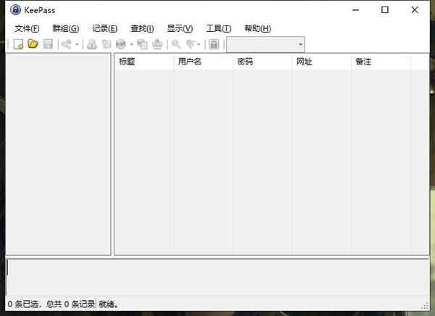
Task: Click the window resize grip in status bar
Action: tap(425, 306)
